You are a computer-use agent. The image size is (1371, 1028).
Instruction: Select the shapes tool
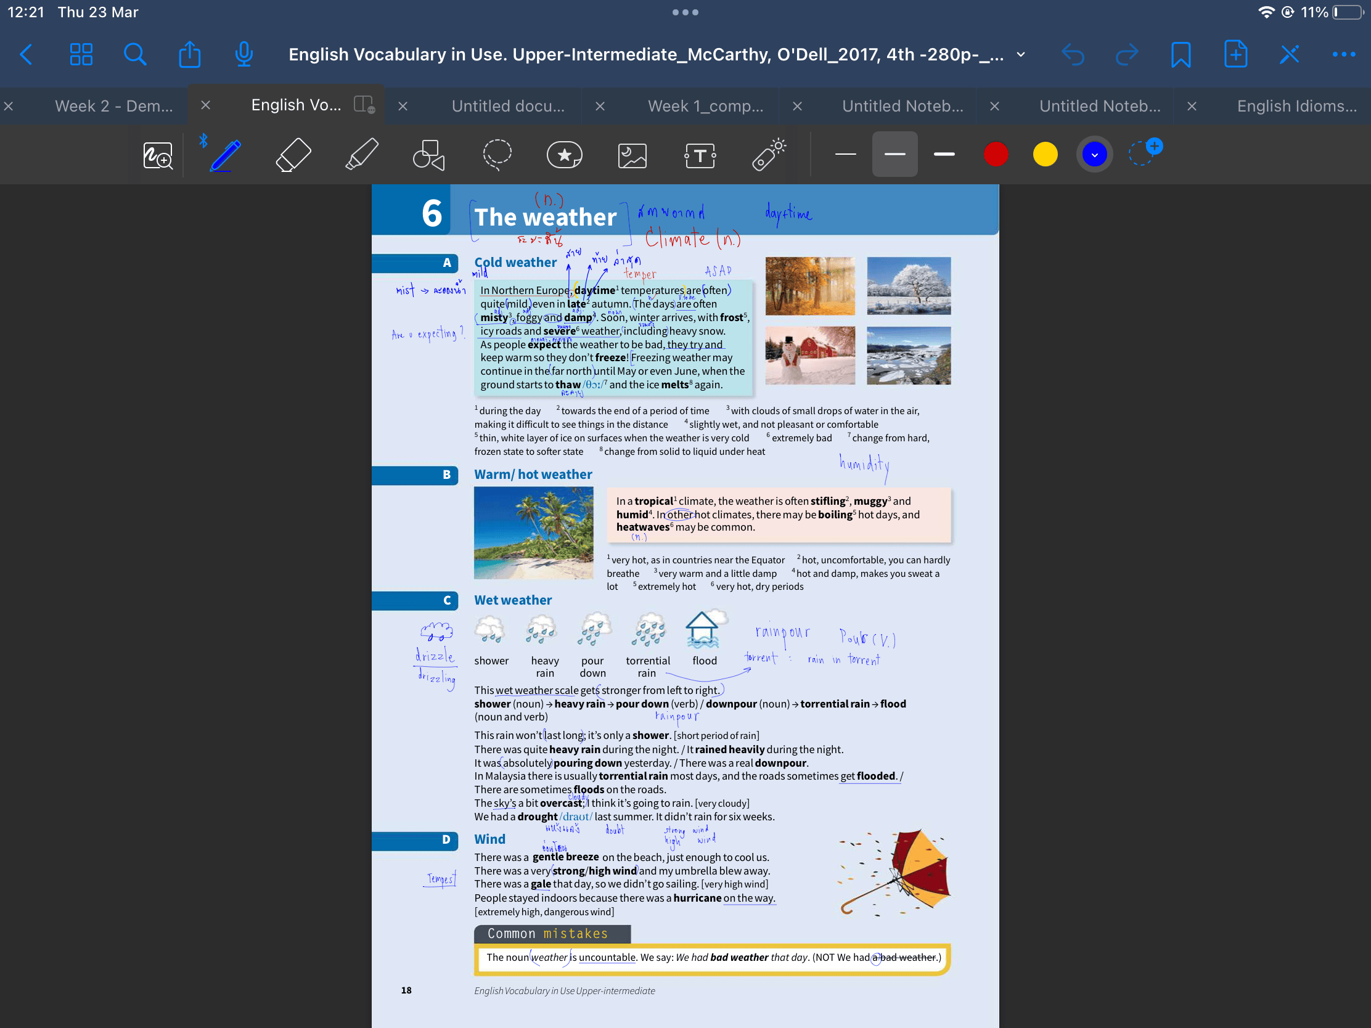point(429,155)
